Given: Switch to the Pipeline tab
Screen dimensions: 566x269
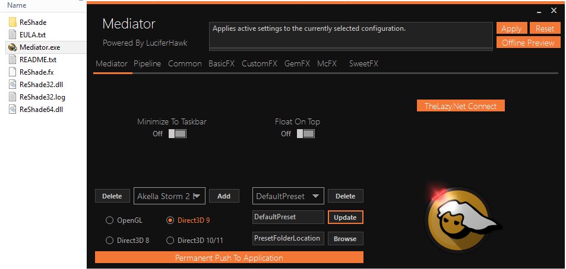Looking at the screenshot, I should 147,64.
